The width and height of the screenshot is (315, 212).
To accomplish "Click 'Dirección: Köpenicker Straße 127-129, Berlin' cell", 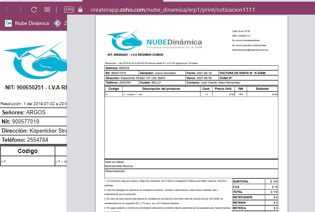I will pos(145,78).
